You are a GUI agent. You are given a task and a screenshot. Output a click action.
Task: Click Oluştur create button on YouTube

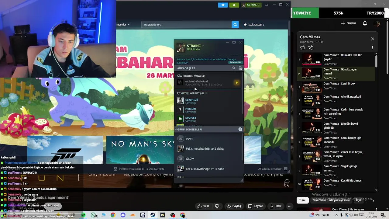[349, 23]
